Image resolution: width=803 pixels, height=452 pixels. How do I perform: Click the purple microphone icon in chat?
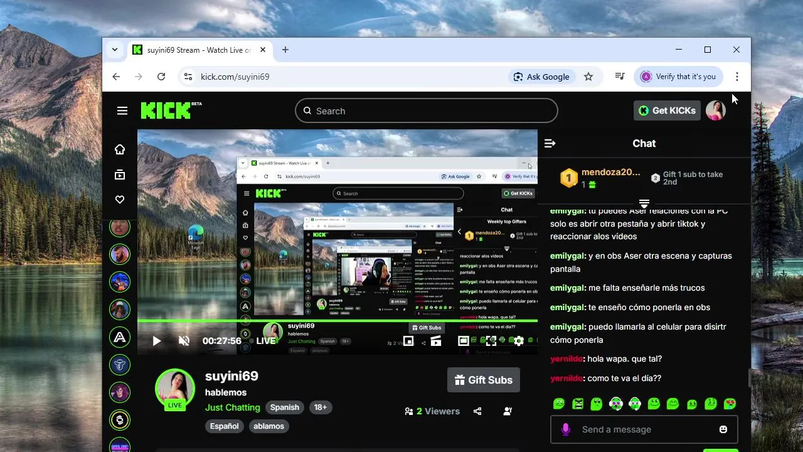point(566,429)
